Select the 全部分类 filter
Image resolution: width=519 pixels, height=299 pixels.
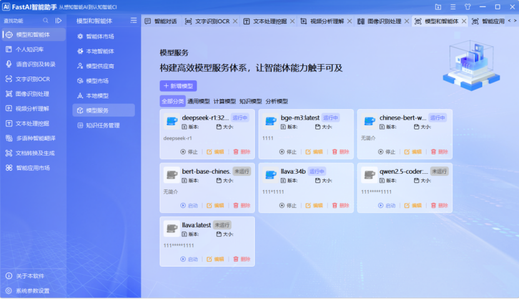click(x=172, y=102)
